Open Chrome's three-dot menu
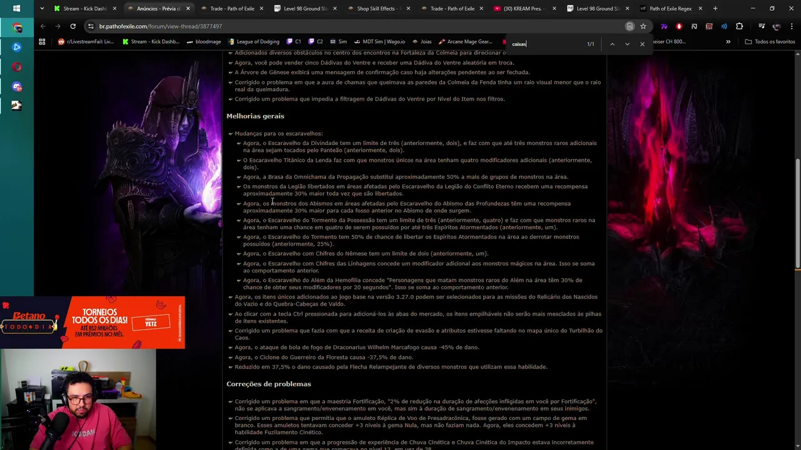 792,26
